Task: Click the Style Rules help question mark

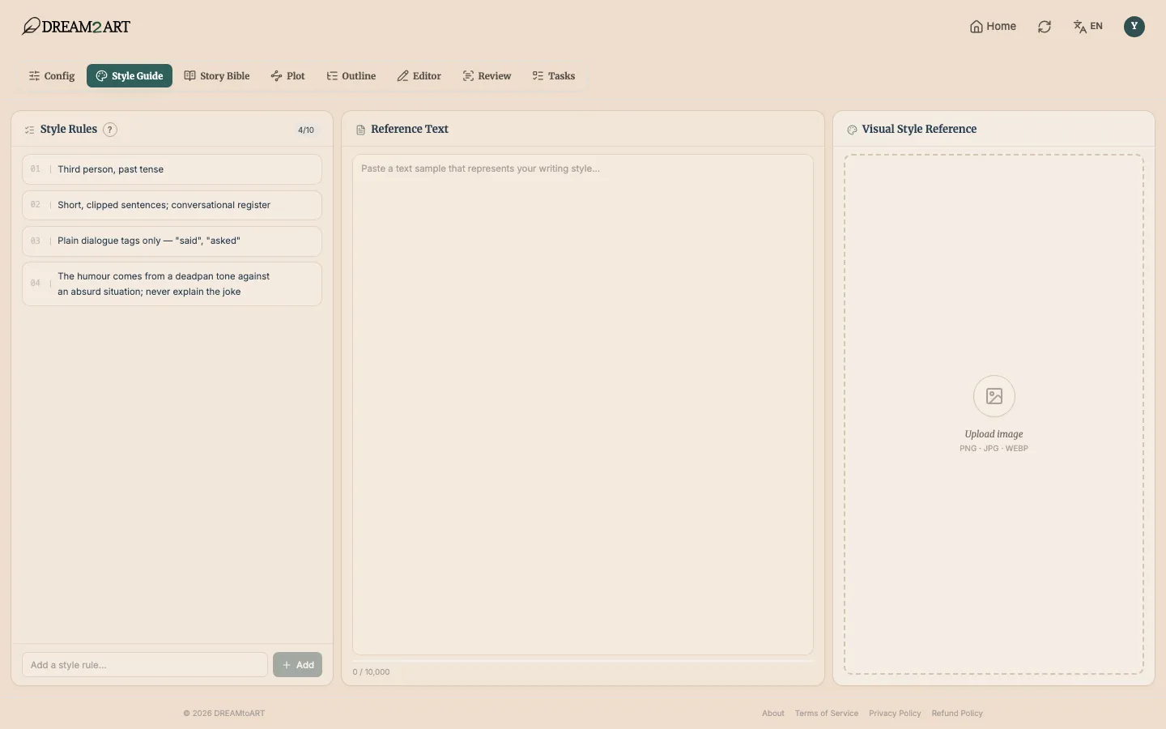Action: pos(110,130)
